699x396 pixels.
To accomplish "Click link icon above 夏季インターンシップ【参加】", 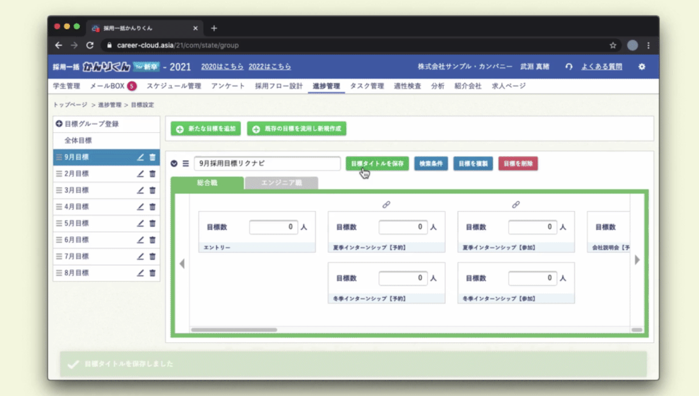I will 516,204.
